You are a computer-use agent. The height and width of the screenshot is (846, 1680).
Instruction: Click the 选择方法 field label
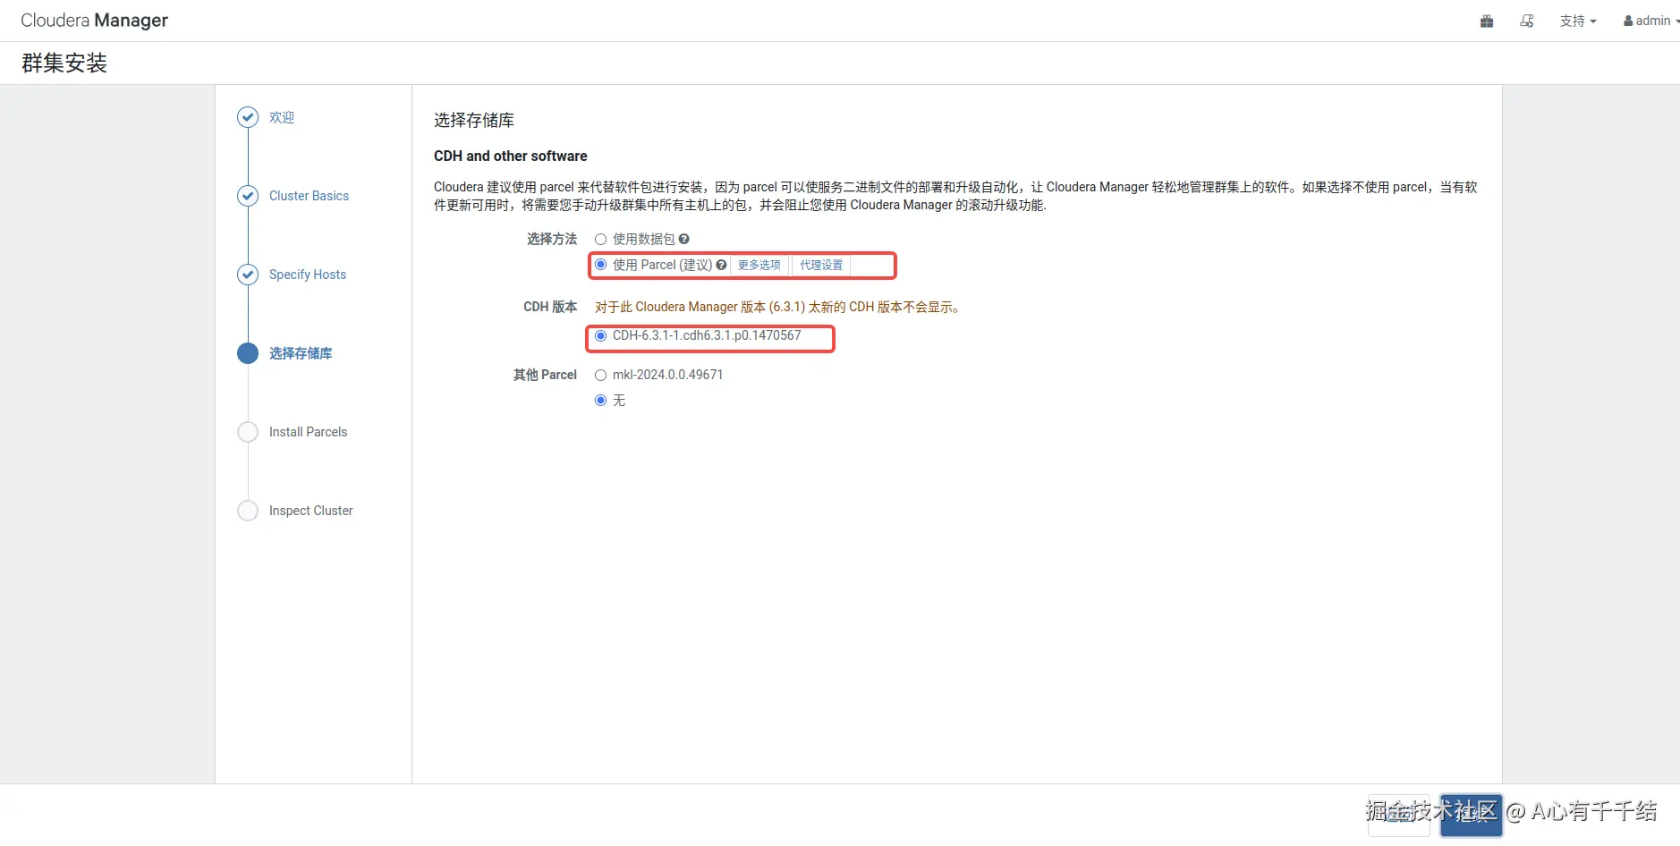(x=552, y=239)
